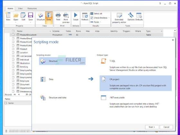Switch to the View ribbon tab
Image resolution: width=180 pixels, height=135 pixels.
[20, 8]
